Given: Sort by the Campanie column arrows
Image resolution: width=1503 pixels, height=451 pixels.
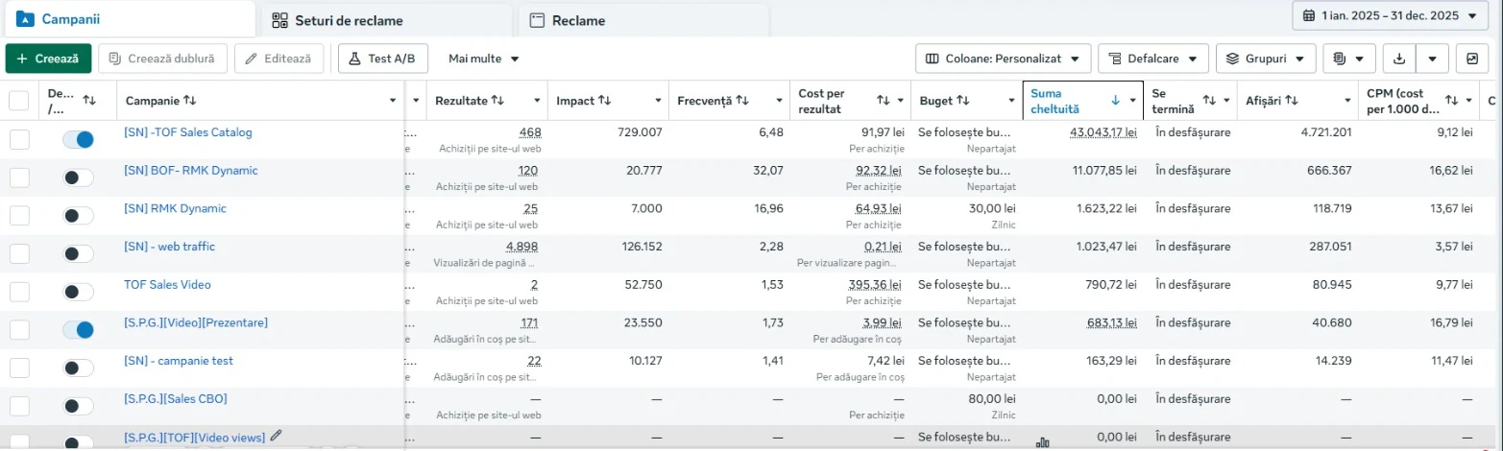Looking at the screenshot, I should (190, 100).
